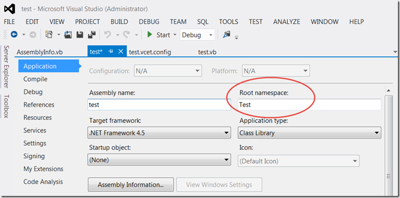This screenshot has height=198, width=400.
Task: Open the Icon (Default Icon) dropdown
Action: (x=299, y=161)
